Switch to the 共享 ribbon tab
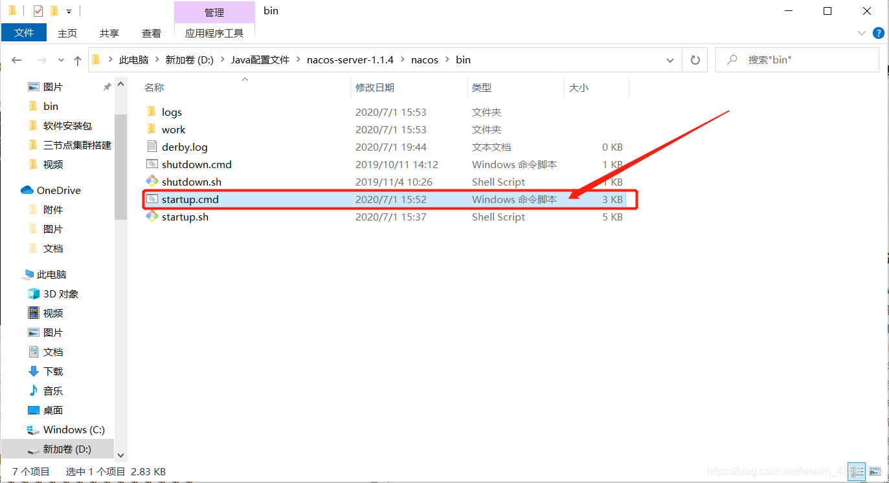 [109, 33]
